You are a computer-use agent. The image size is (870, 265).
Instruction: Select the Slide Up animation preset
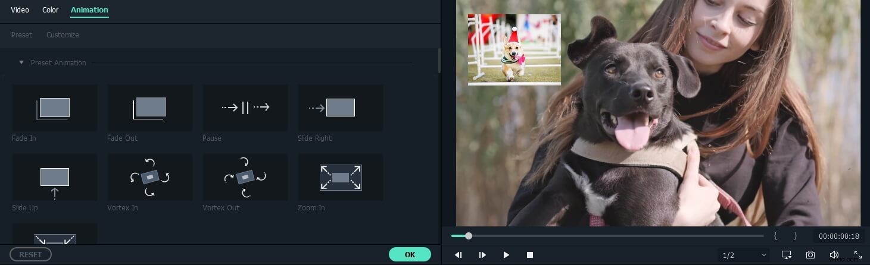(55, 177)
